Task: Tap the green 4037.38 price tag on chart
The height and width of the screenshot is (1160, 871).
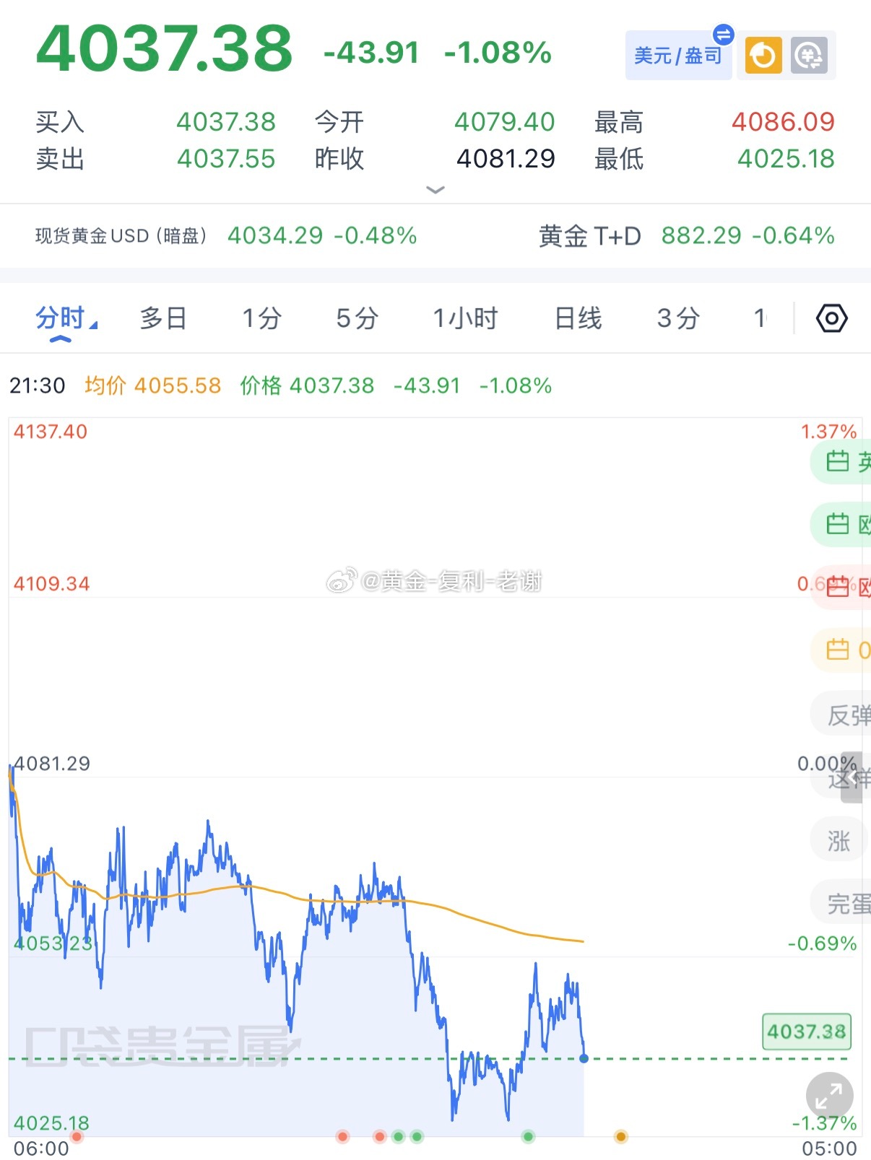Action: tap(807, 1032)
